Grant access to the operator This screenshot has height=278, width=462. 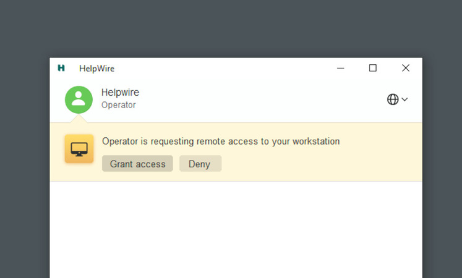[137, 164]
